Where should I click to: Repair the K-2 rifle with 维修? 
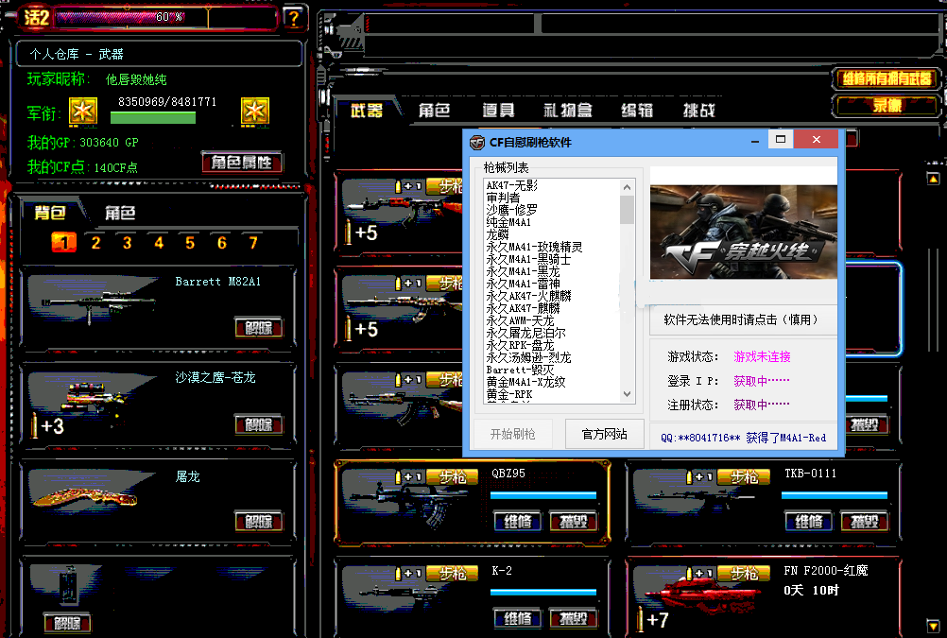(518, 618)
